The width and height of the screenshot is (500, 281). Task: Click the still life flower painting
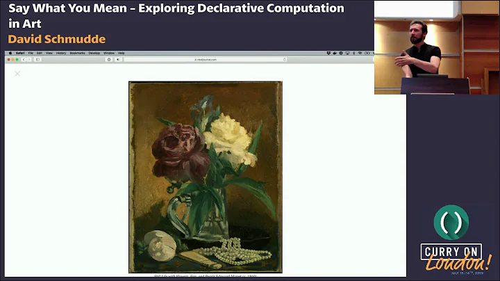[x=206, y=177]
